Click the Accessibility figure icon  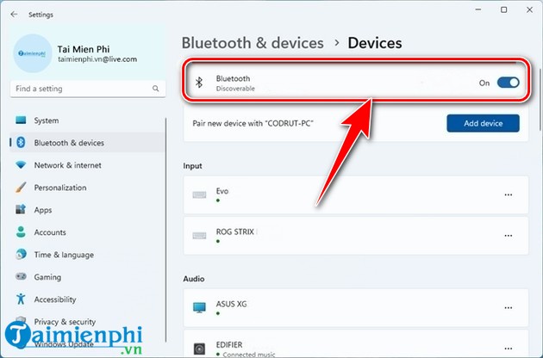pyautogui.click(x=21, y=299)
